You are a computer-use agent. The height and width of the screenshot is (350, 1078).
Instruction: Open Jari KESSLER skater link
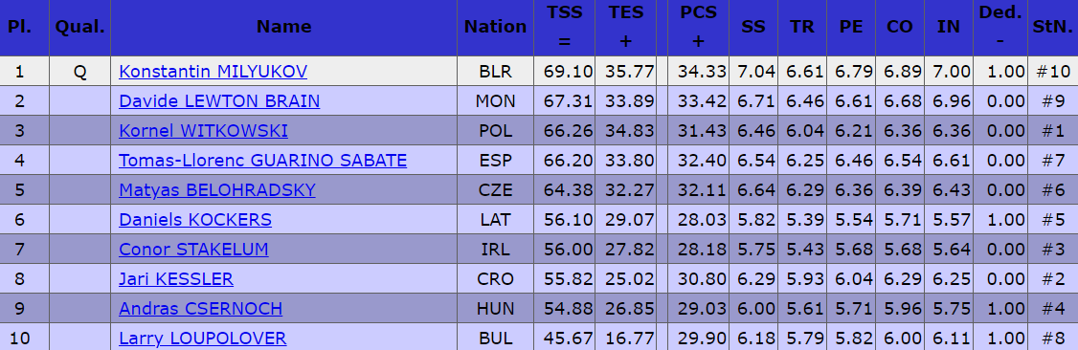176,278
